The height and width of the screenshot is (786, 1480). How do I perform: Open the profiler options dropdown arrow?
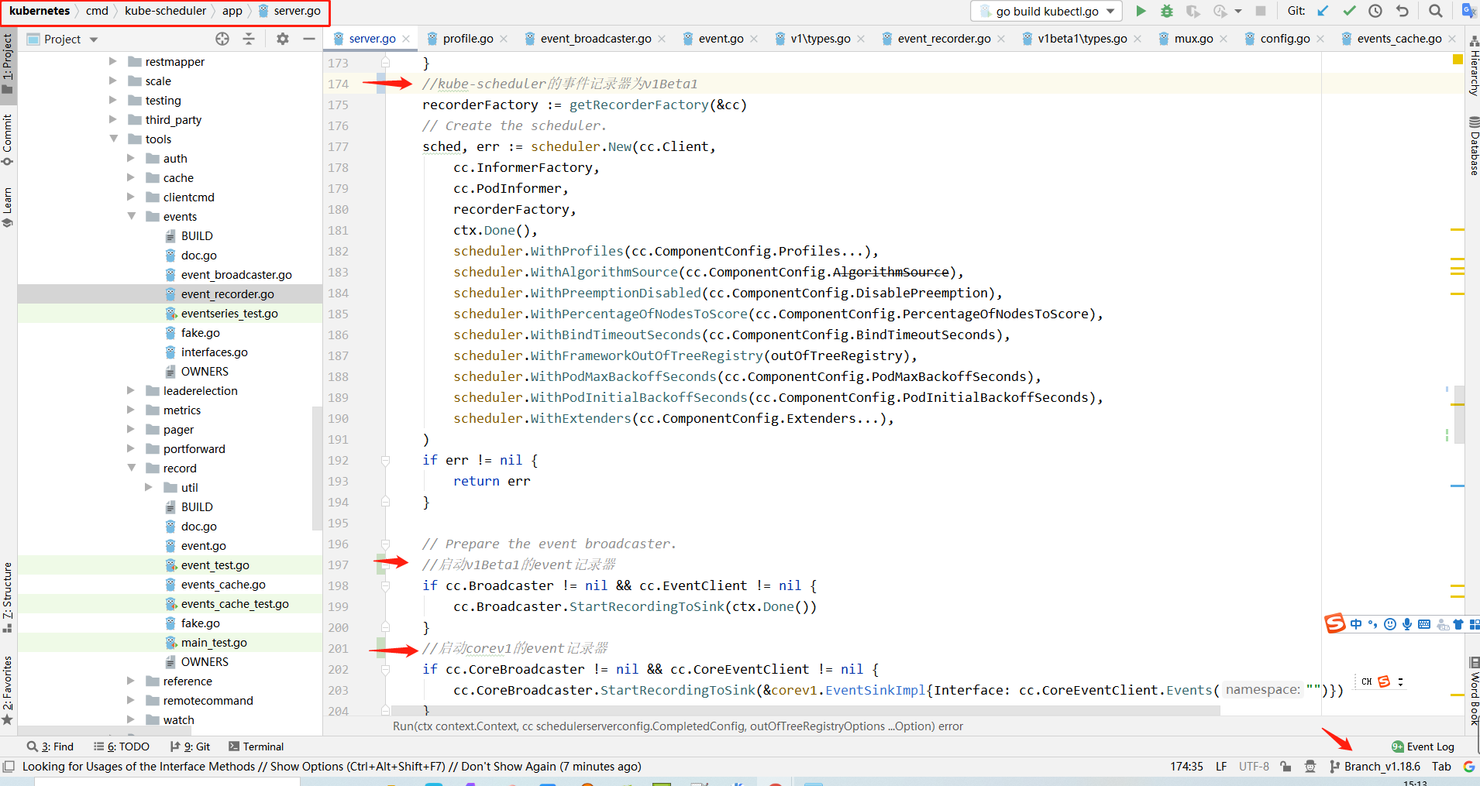tap(1237, 11)
